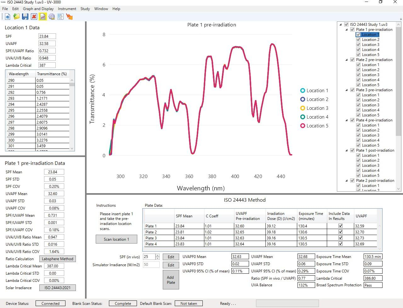Click the SPF (in vivo) stepper up arrow
The image size is (403, 308).
(157, 255)
